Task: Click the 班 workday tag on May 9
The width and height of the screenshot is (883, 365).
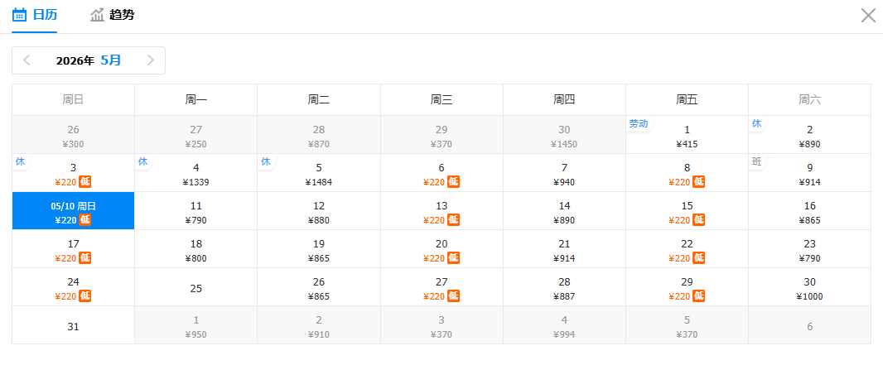Action: point(756,161)
